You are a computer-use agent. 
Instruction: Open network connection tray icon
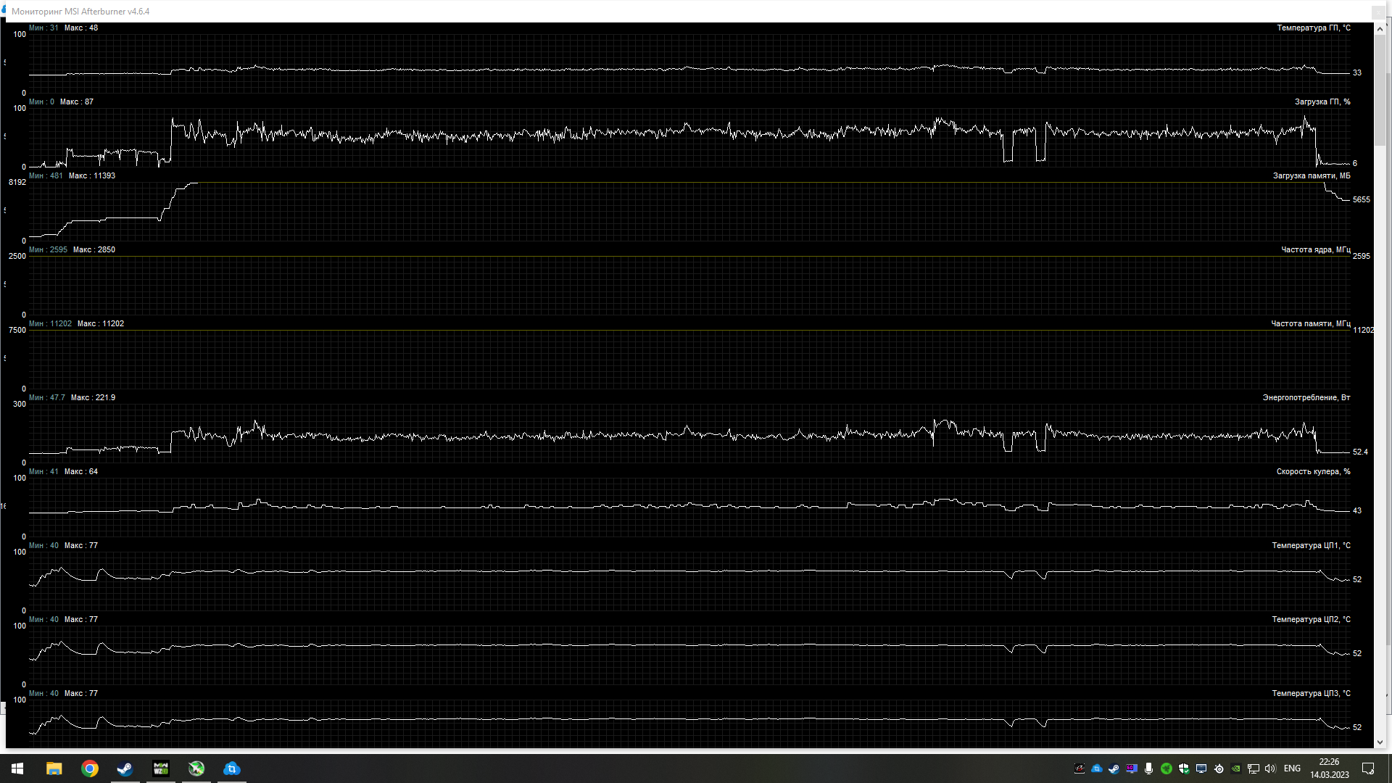(x=1254, y=768)
